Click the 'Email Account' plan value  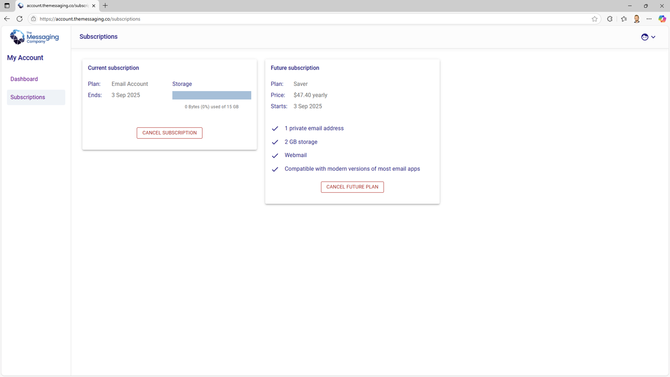[x=130, y=84]
